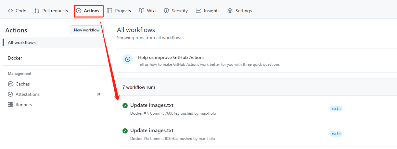397x149 pixels.
Task: Click main branch label on Docker #6 run
Action: [336, 134]
